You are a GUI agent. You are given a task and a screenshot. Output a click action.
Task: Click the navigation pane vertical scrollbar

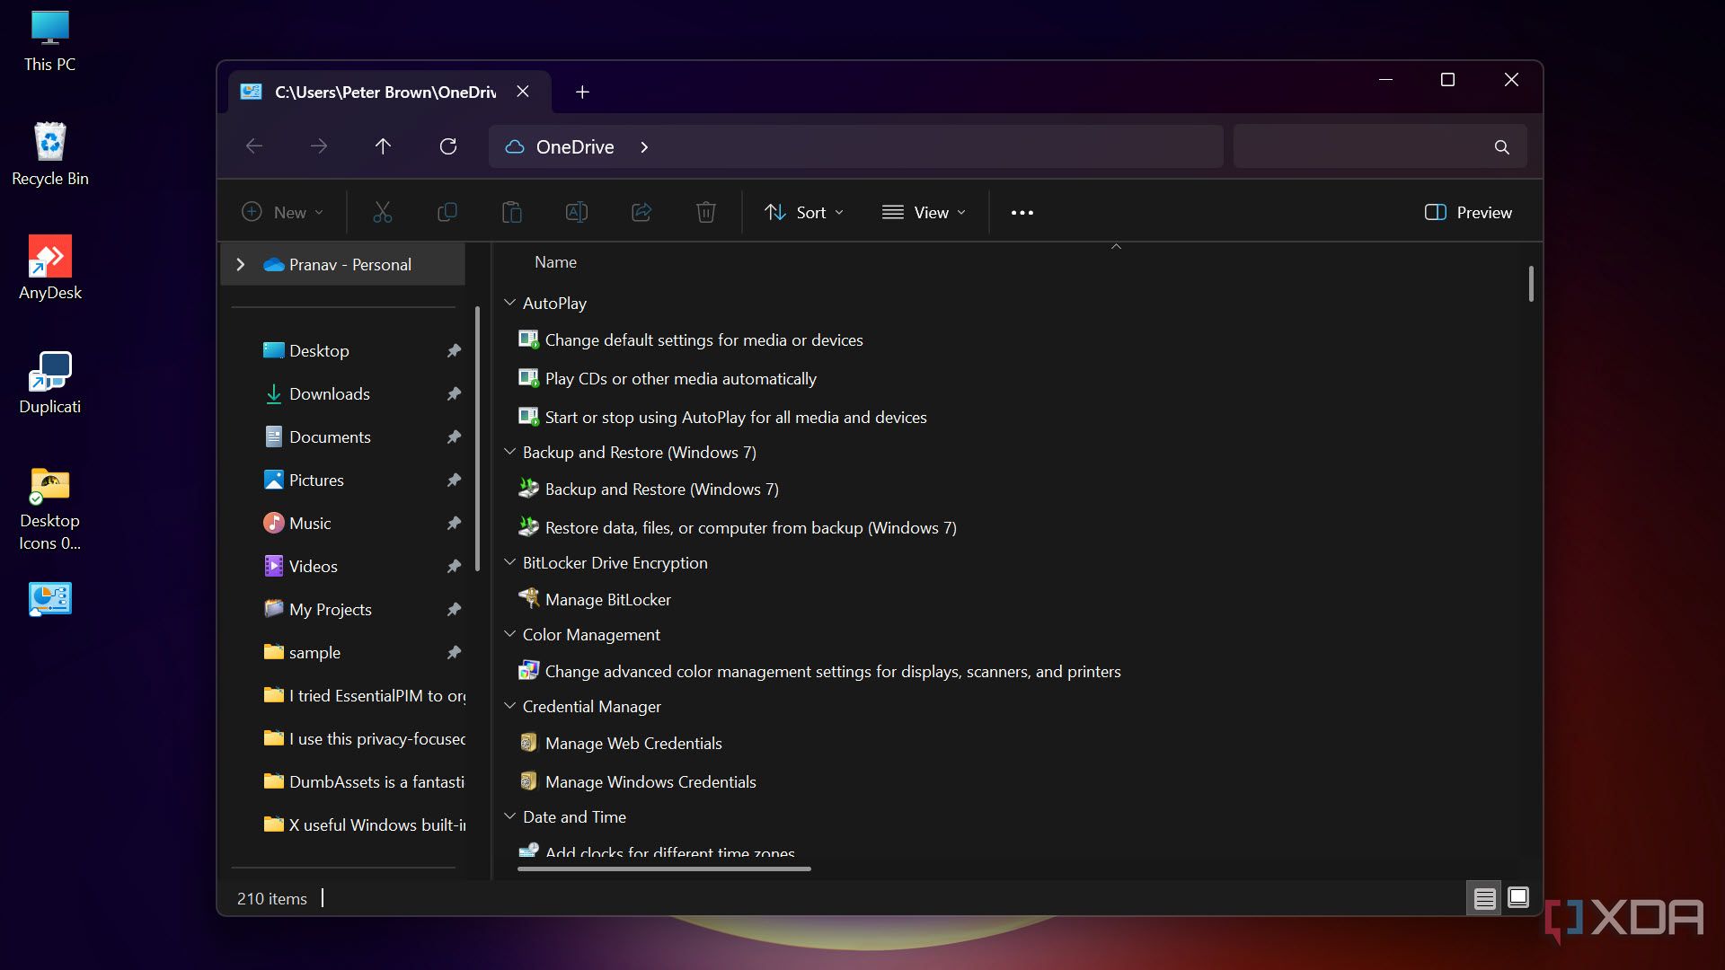click(x=477, y=439)
